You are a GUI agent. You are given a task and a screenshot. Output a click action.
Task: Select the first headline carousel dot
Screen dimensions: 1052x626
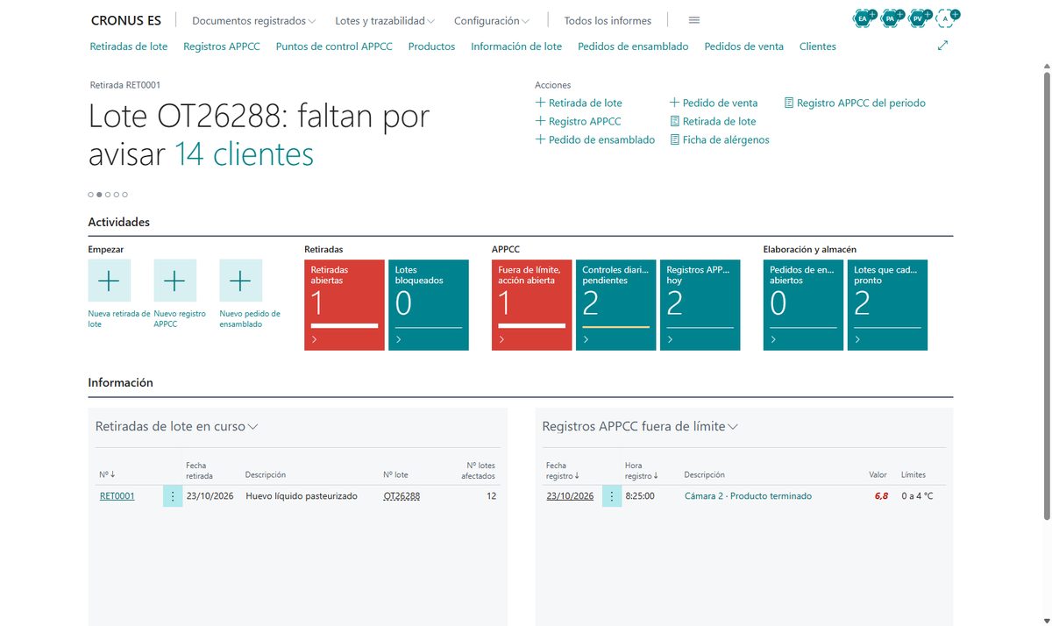click(90, 195)
